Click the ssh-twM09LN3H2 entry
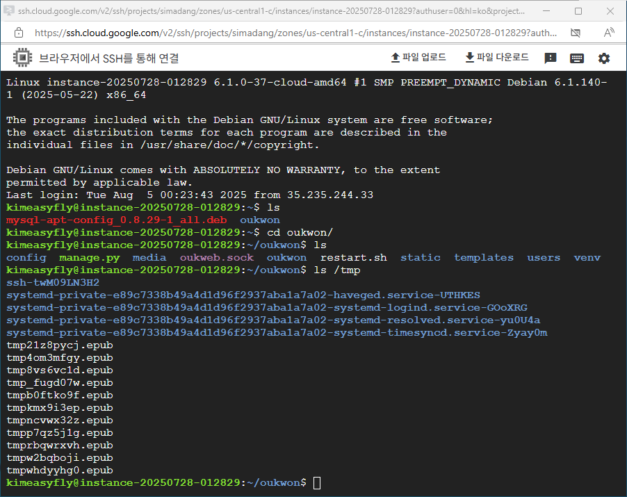 (x=53, y=283)
